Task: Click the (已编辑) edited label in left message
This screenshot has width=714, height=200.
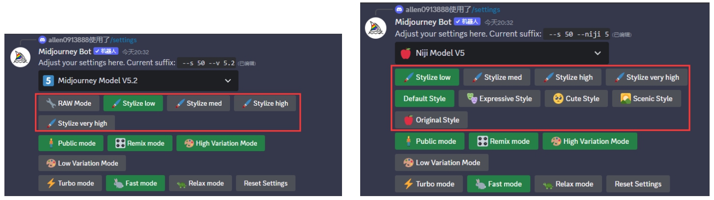Action: click(x=247, y=64)
